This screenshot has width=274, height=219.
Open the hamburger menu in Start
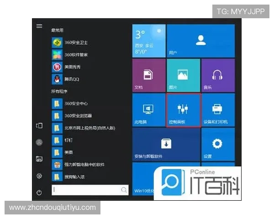pos(39,26)
